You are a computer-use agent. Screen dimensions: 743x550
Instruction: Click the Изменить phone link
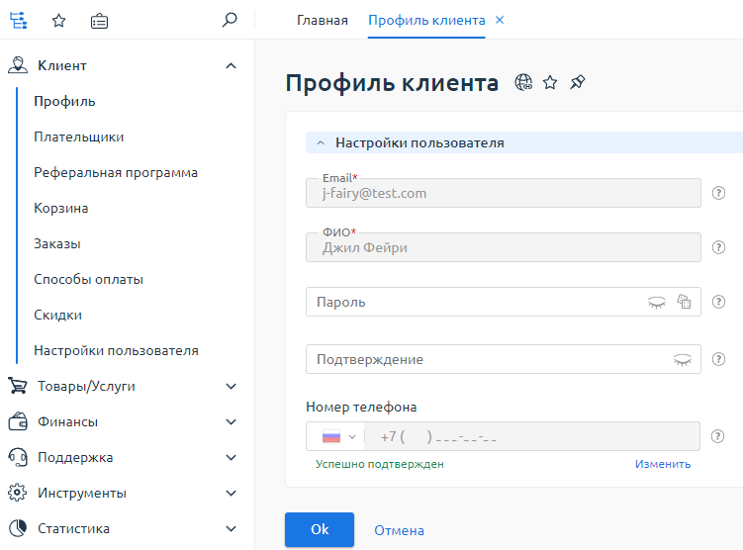pyautogui.click(x=663, y=464)
